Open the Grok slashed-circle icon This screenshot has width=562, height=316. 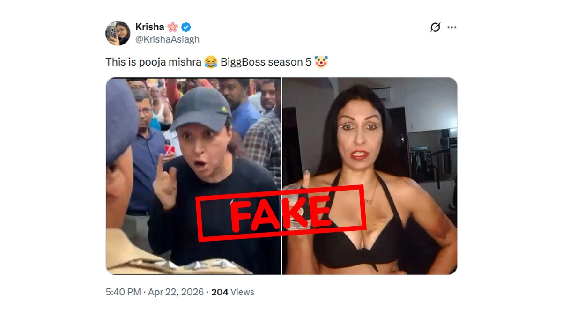[x=435, y=27]
